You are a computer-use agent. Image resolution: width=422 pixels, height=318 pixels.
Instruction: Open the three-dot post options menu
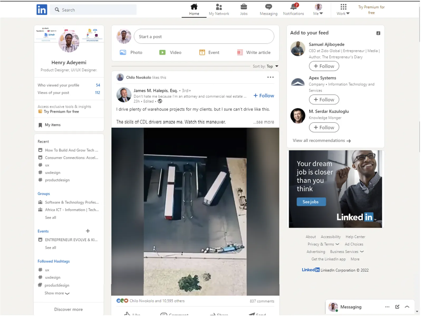pos(270,77)
